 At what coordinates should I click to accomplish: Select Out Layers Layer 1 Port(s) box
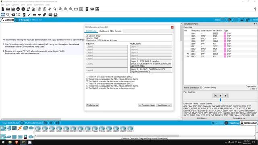click(x=151, y=70)
